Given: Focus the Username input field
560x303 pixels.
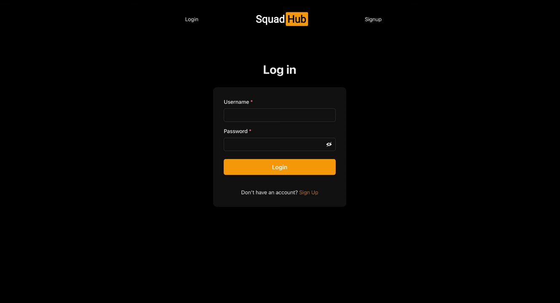Looking at the screenshot, I should 280,115.
